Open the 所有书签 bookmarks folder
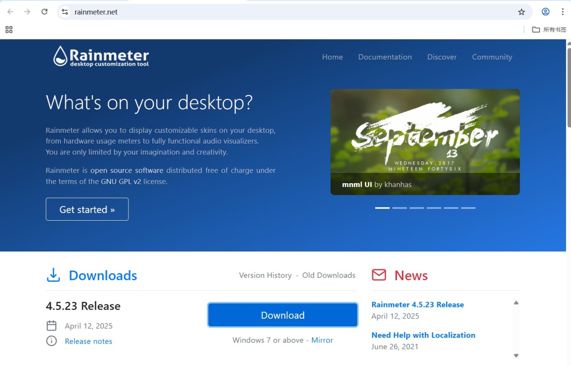This screenshot has height=366, width=571. 549,30
